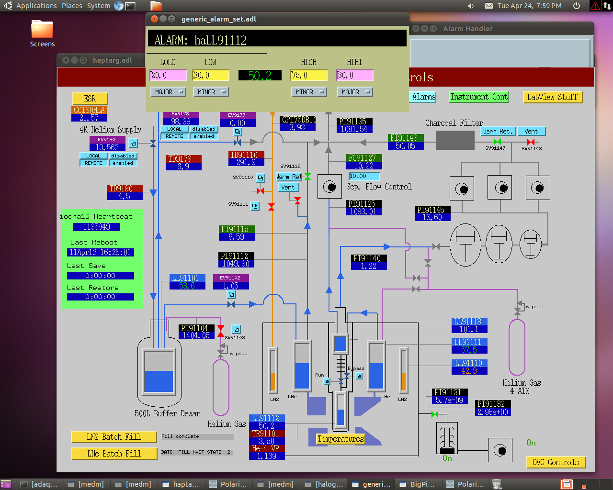Open related display icon beside SV91110
Image resolution: width=613 pixels, height=490 pixels.
pyautogui.click(x=261, y=178)
